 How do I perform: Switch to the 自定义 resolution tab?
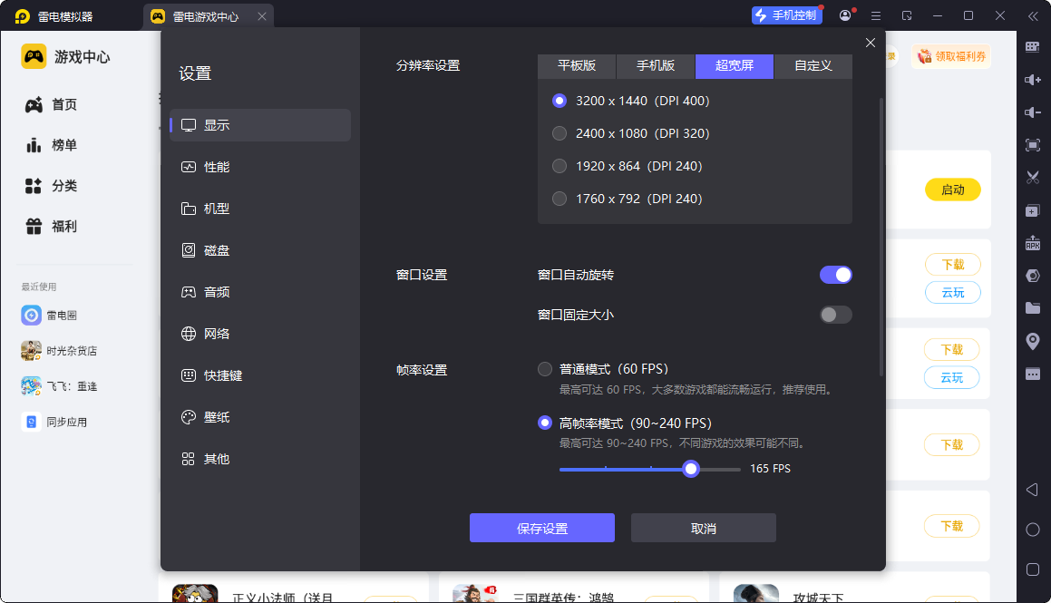click(x=813, y=66)
